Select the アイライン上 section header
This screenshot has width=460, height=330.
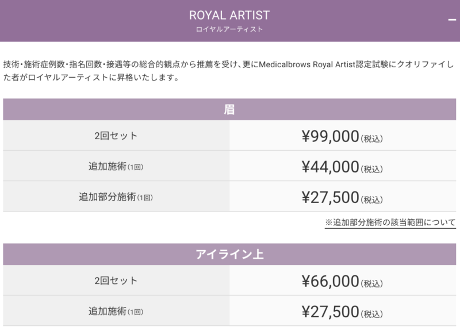(229, 254)
